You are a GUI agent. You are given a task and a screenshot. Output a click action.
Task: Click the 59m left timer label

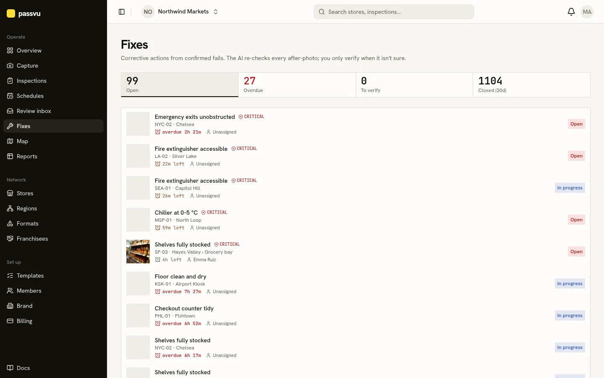[169, 228]
